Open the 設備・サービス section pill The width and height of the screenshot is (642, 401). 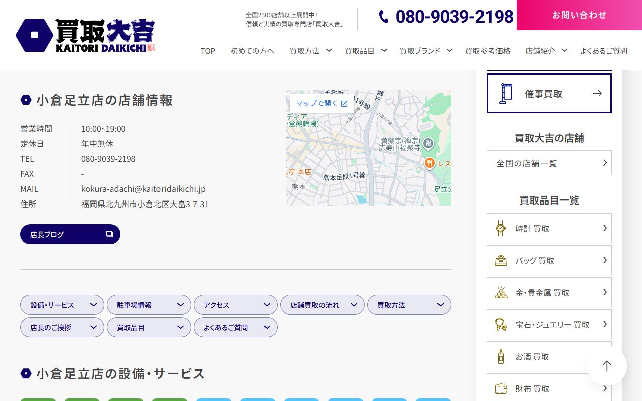tap(62, 305)
